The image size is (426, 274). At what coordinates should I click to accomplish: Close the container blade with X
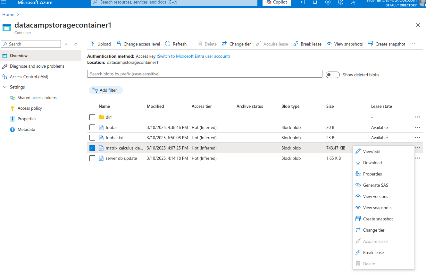(418, 25)
